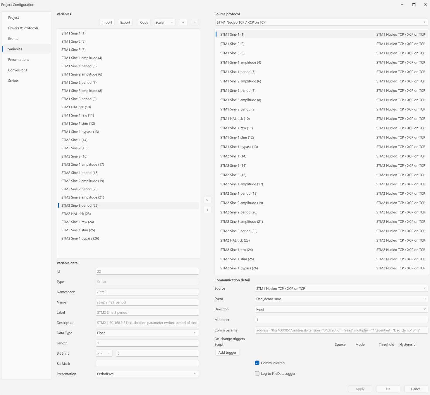430x395 pixels.
Task: Switch to the Conversions section
Action: pos(26,70)
